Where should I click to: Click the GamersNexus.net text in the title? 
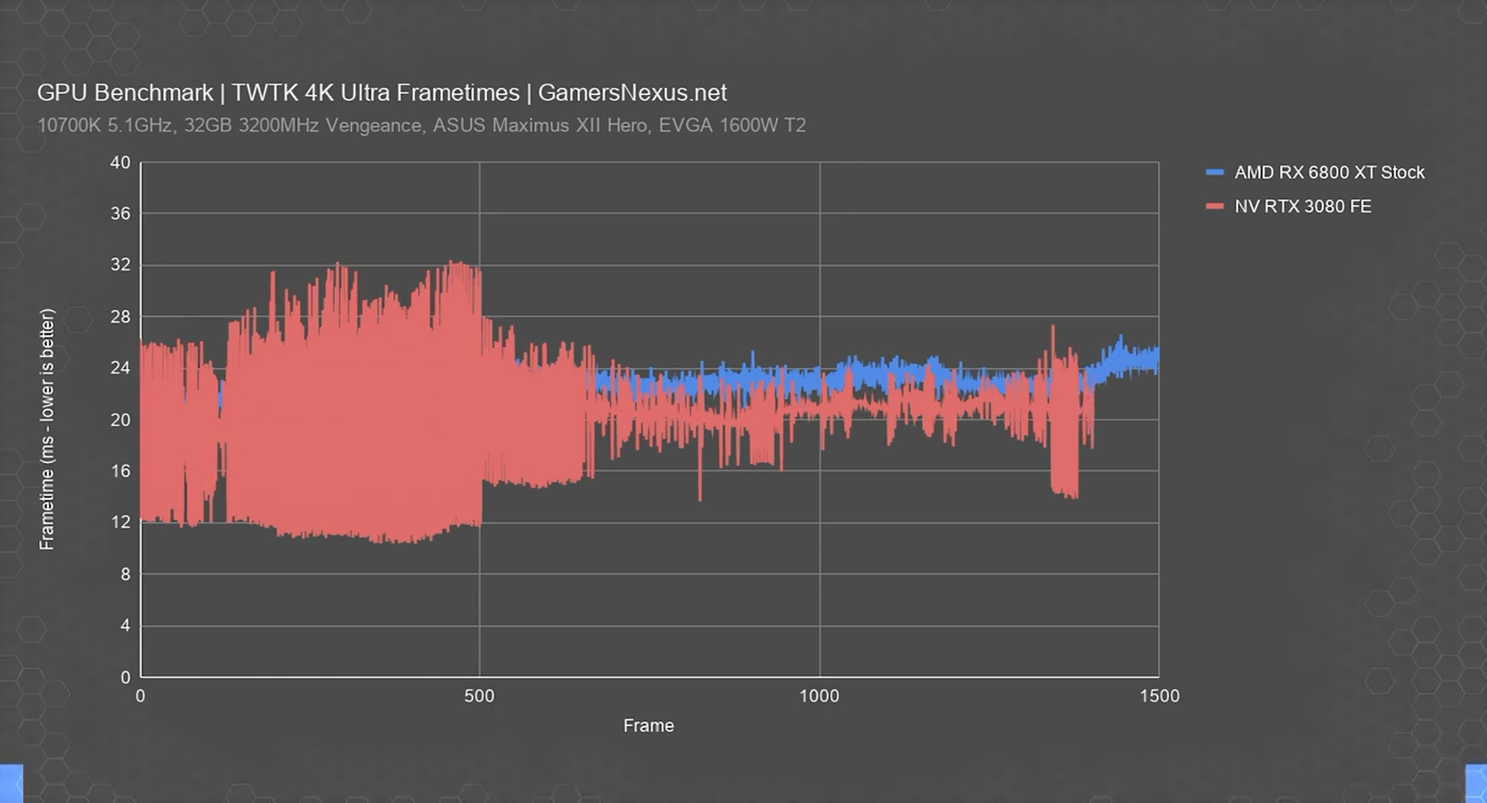(632, 92)
